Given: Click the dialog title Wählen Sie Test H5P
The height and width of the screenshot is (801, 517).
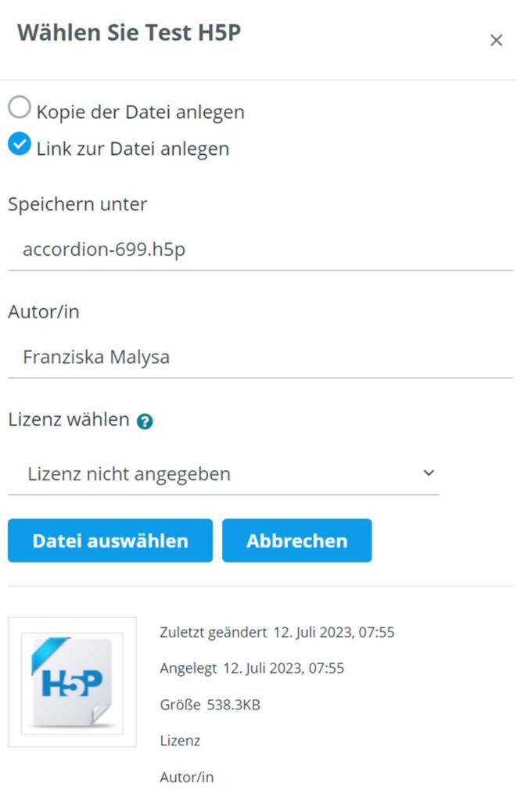Looking at the screenshot, I should tap(129, 34).
